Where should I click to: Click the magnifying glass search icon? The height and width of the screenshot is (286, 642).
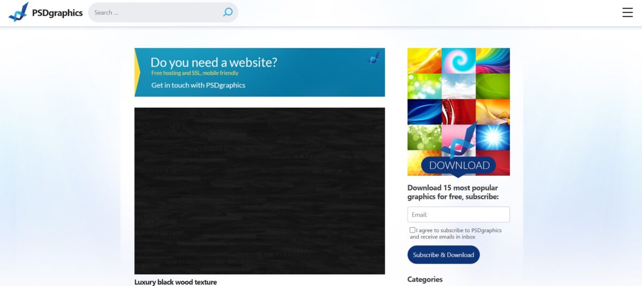coord(228,12)
